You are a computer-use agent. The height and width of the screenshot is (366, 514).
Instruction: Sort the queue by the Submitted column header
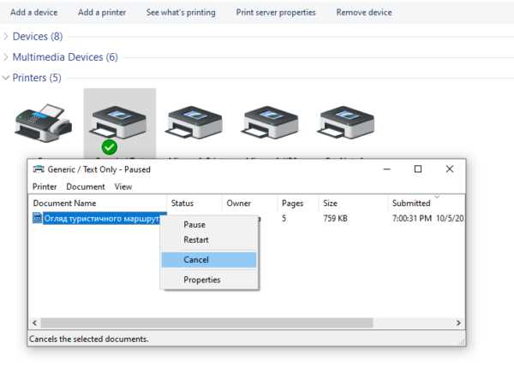coord(411,204)
